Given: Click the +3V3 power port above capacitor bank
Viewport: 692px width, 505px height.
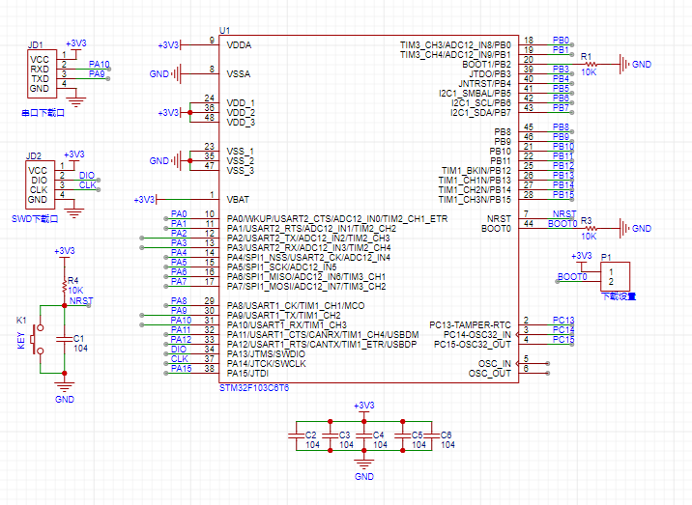Looking at the screenshot, I should coord(363,406).
